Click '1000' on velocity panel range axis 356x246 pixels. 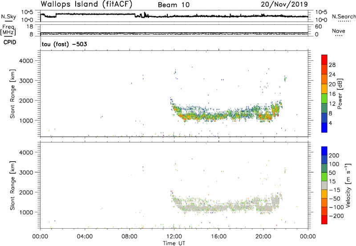[x=26, y=212]
